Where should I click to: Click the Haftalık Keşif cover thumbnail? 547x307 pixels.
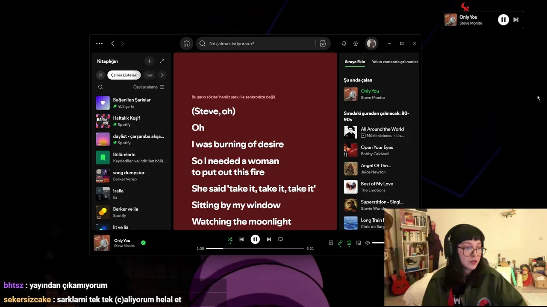click(103, 121)
